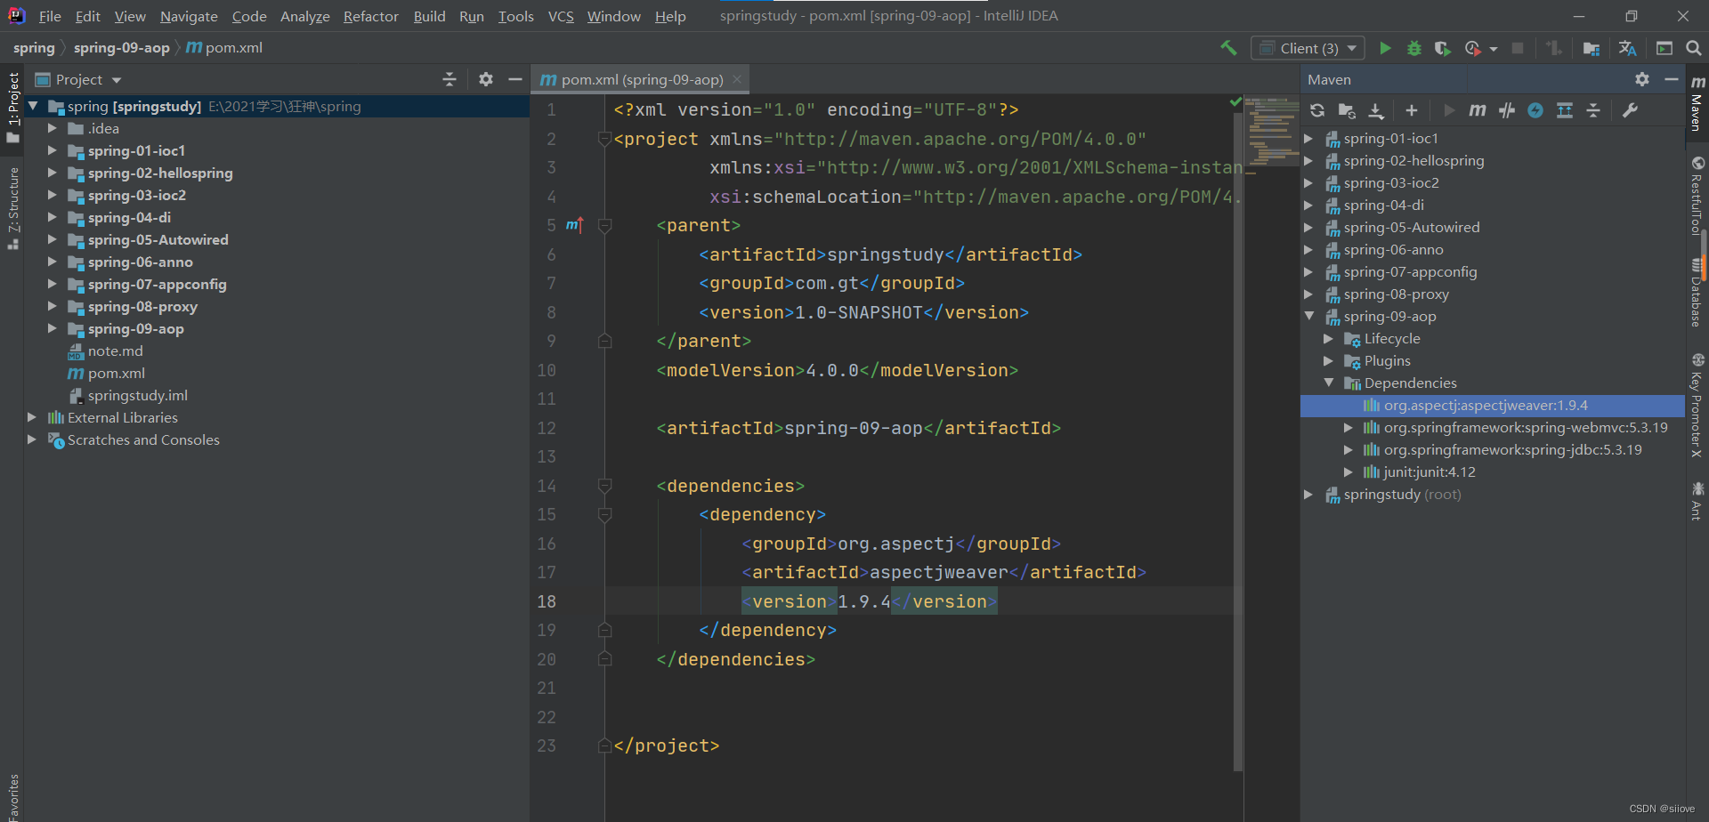Toggle the RestfulTool side stripe button
Image resolution: width=1709 pixels, height=822 pixels.
click(x=1697, y=196)
